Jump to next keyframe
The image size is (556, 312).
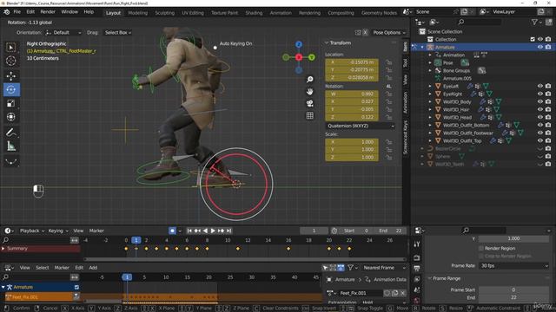tap(221, 231)
